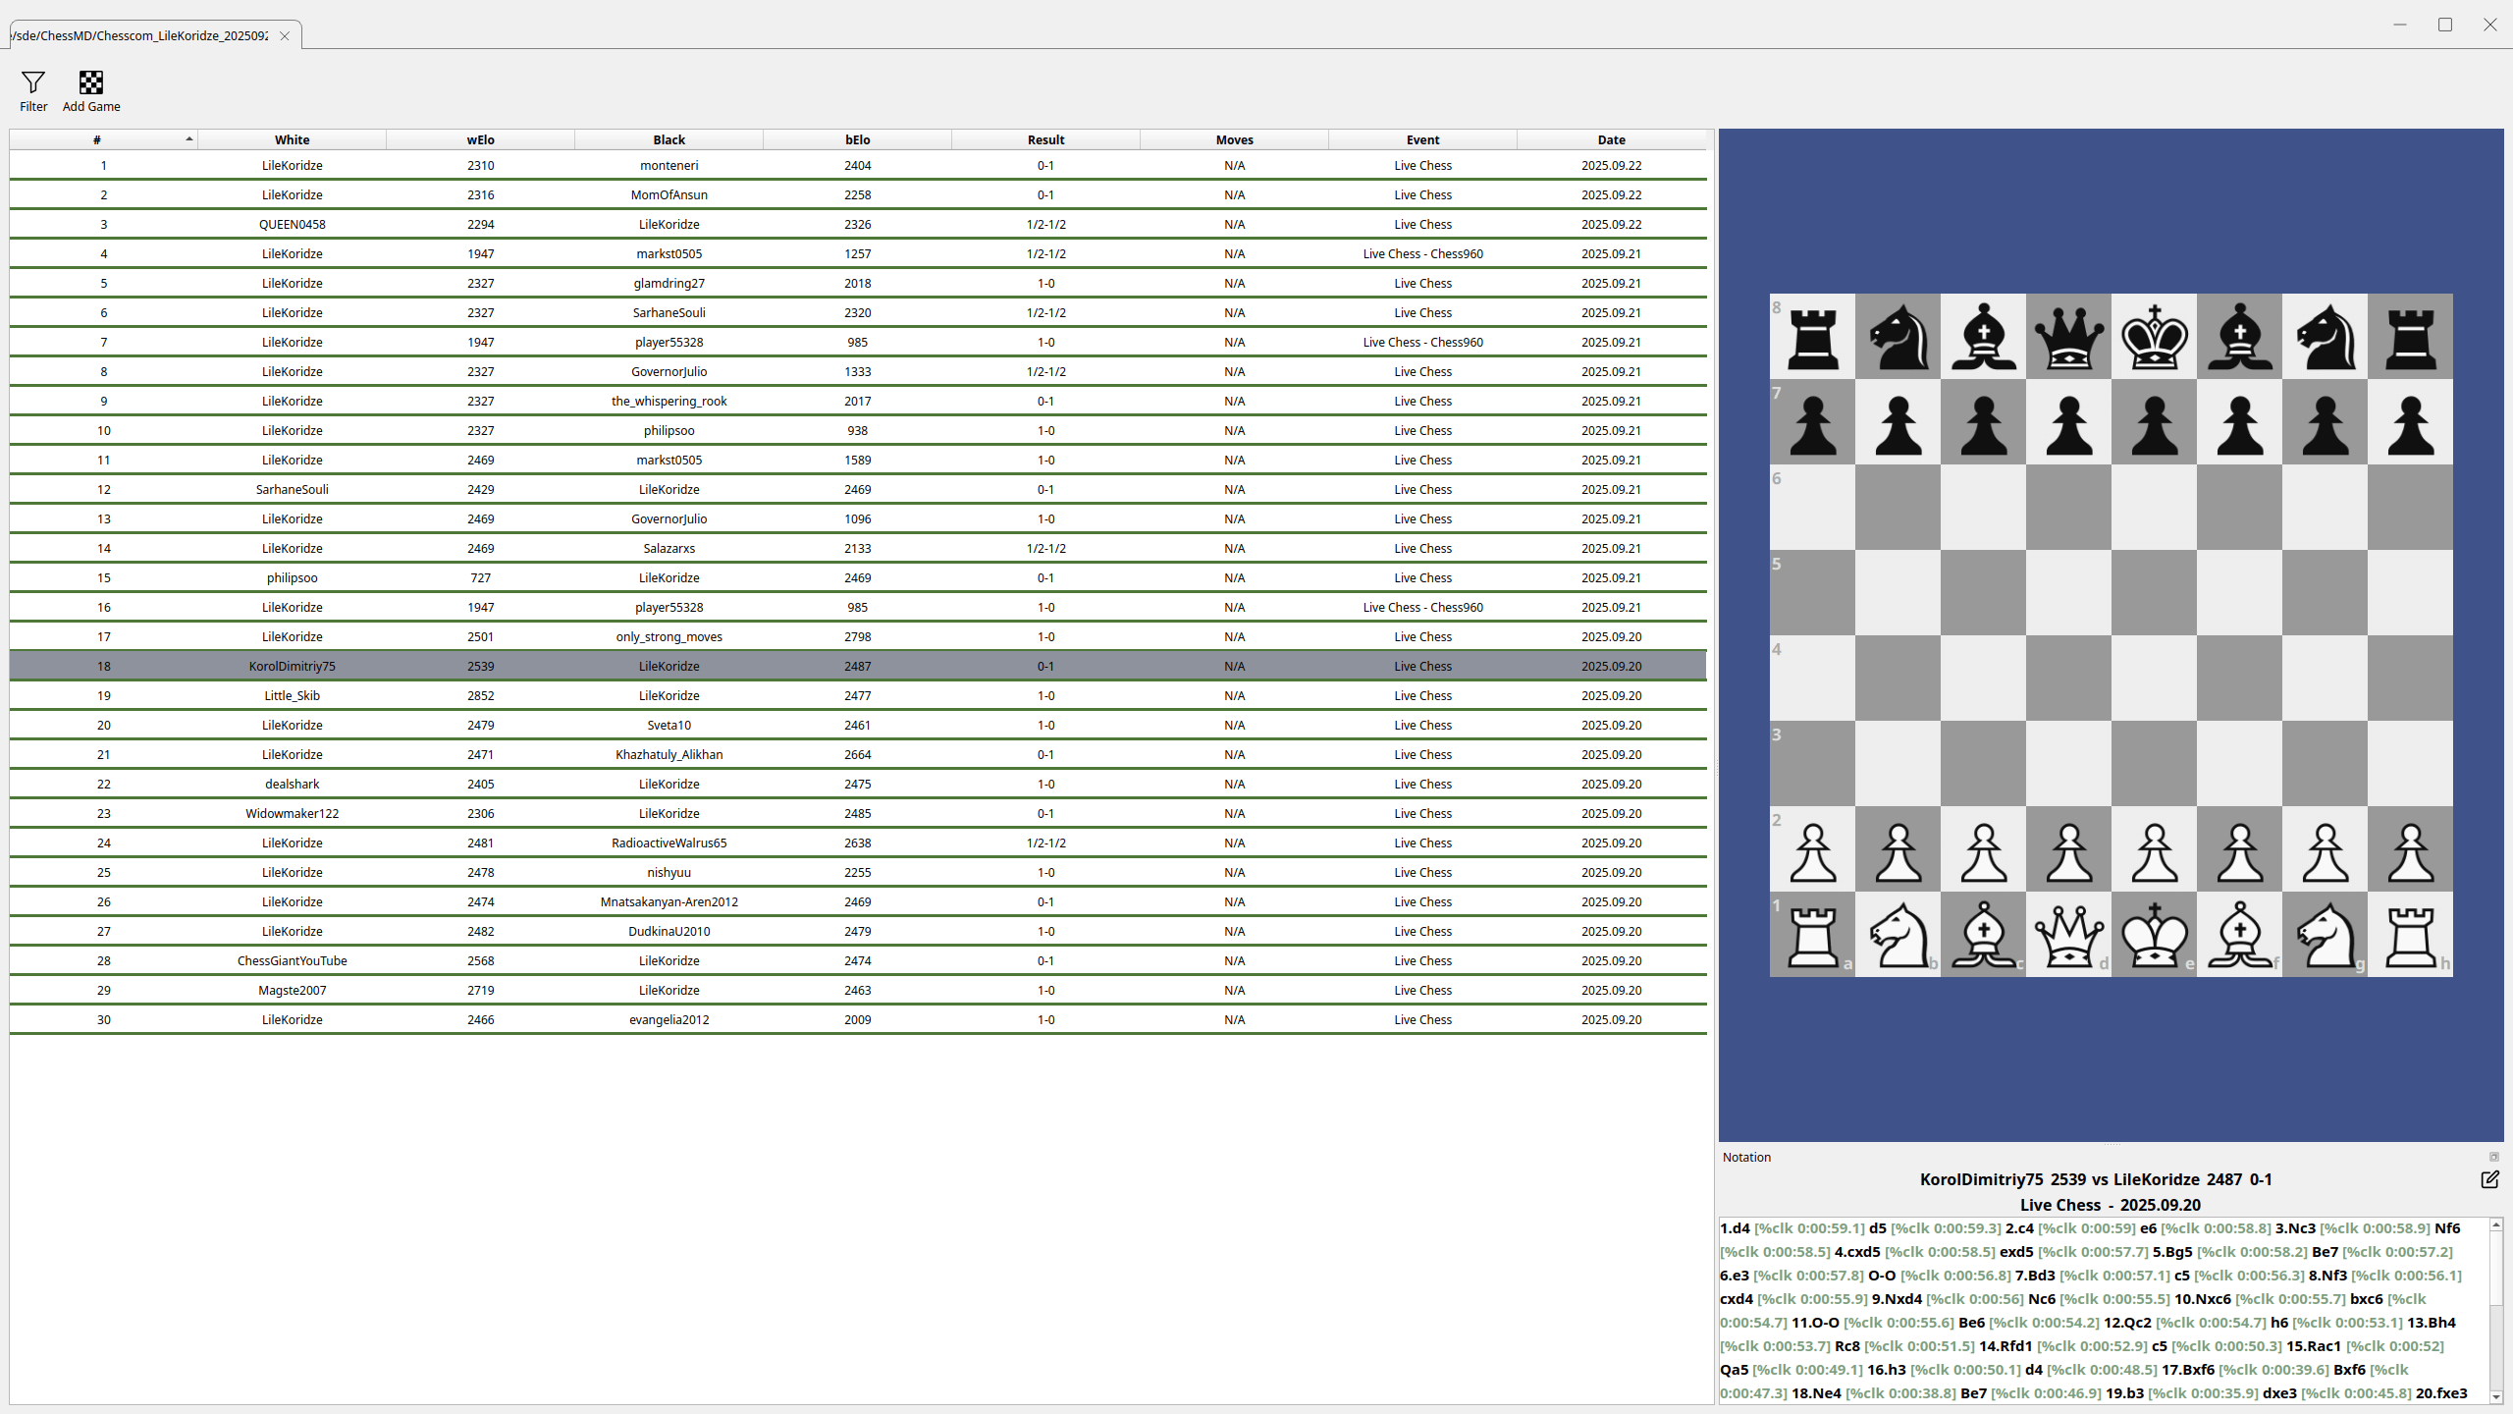Viewport: 2513px width, 1414px height.
Task: Sort by Date column header
Action: (1612, 139)
